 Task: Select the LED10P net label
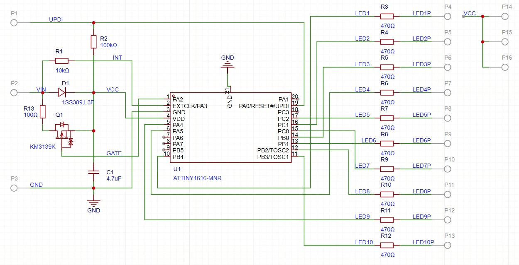[x=423, y=242]
